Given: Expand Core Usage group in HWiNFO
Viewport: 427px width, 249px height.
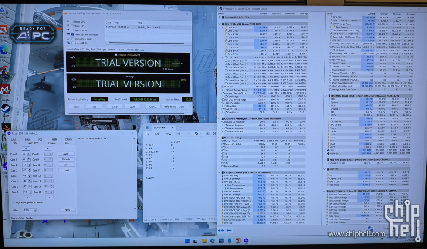Looking at the screenshot, I should 222,96.
